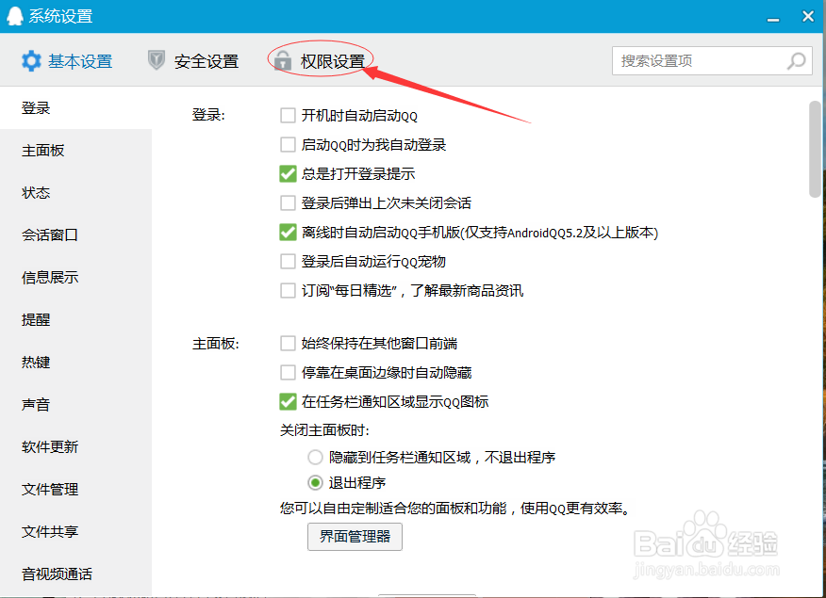Enable 开机时自动启动QQ option
The height and width of the screenshot is (598, 826).
(x=288, y=115)
